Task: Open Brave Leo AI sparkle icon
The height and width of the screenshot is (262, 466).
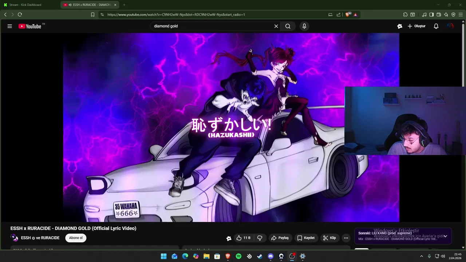Action: coord(446,15)
